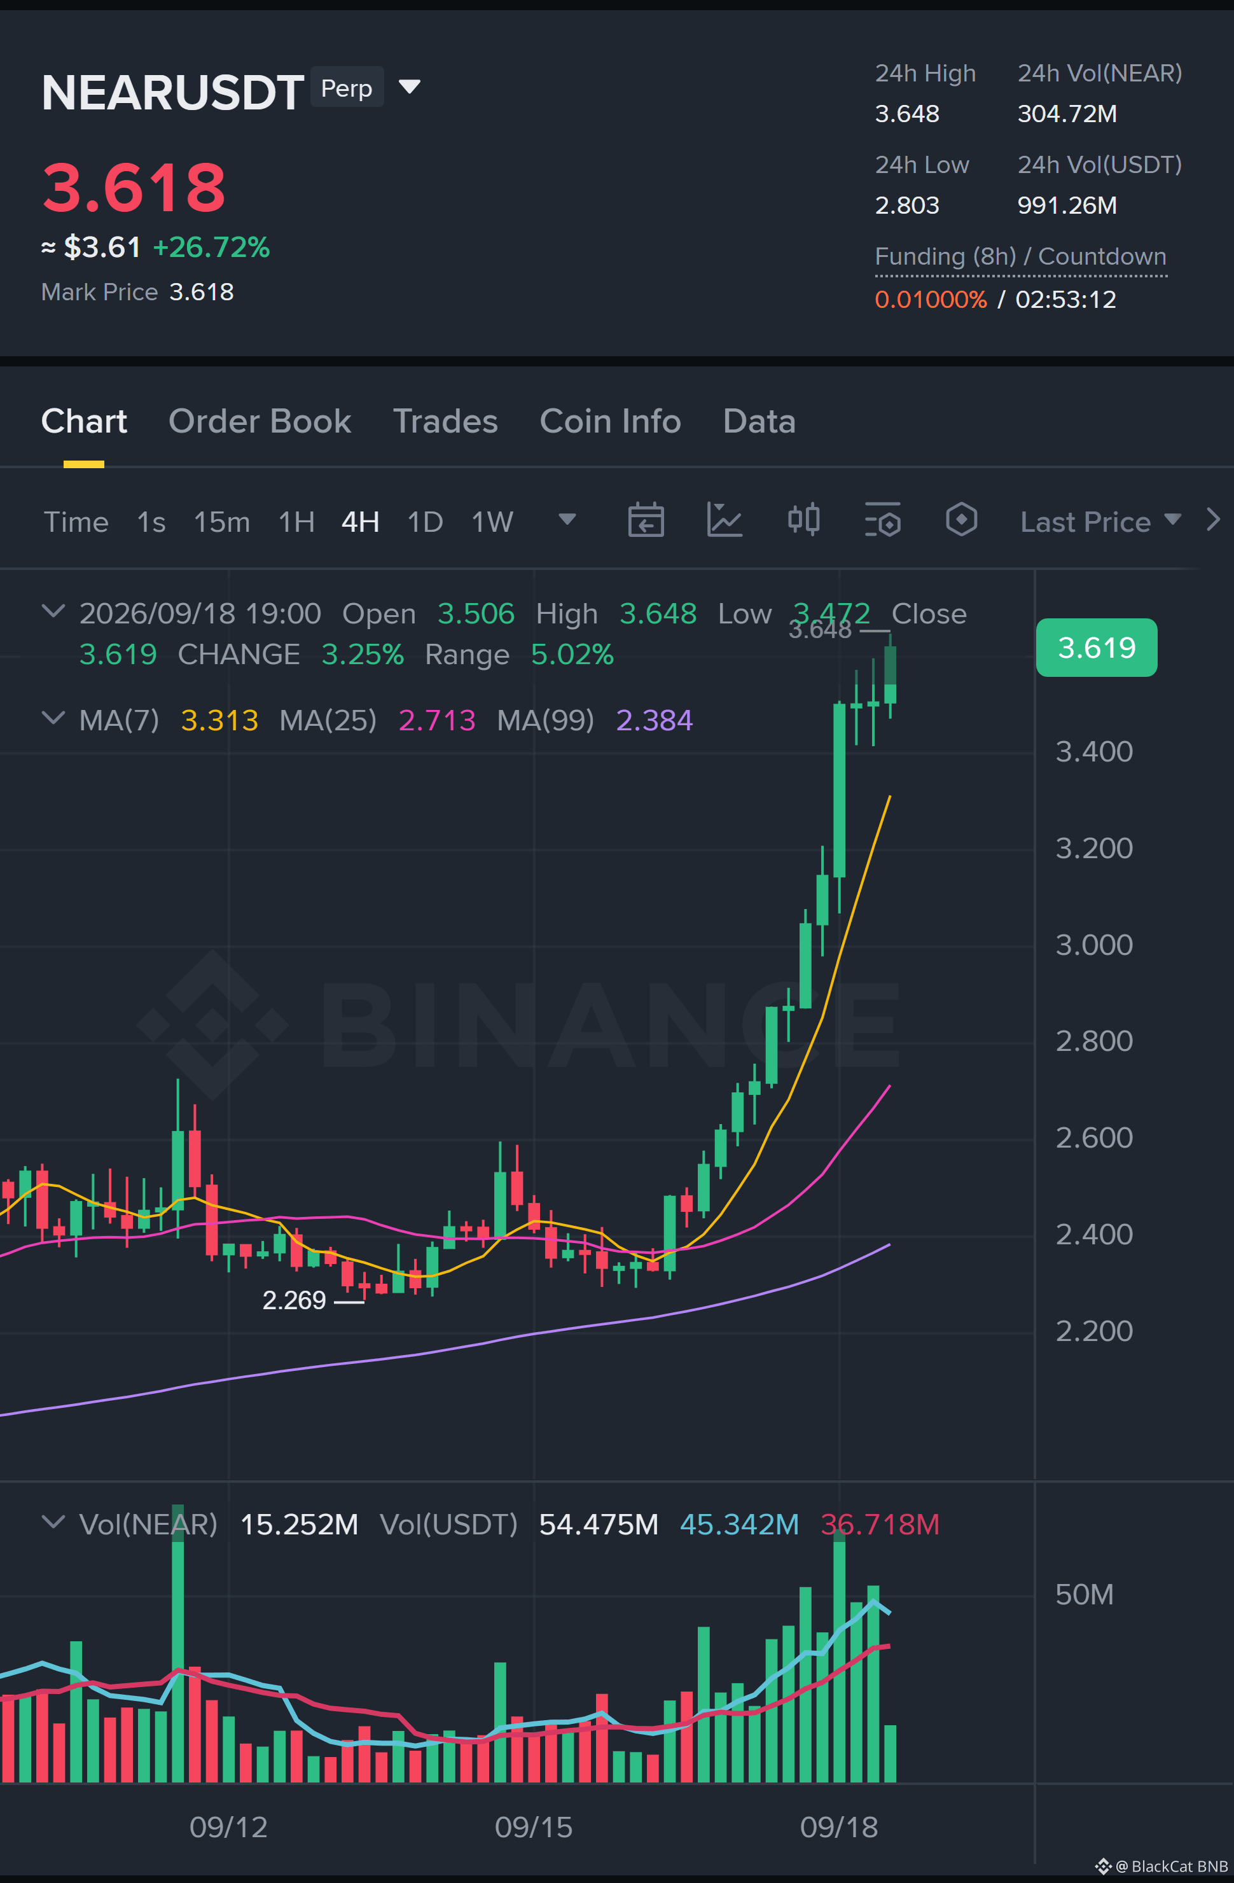
Task: Click the Binance watermark logo on chart
Action: pyautogui.click(x=212, y=1025)
